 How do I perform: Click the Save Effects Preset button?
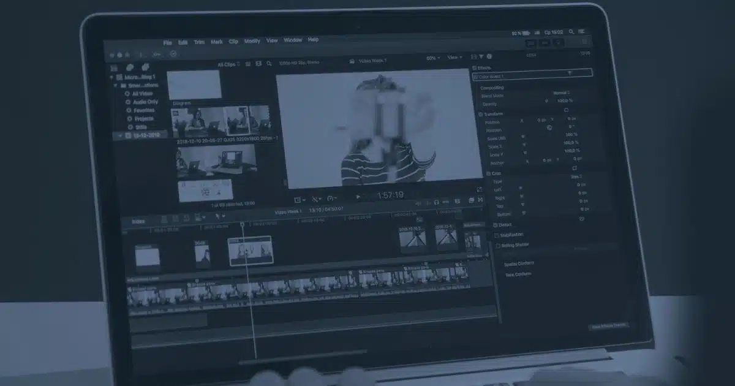[x=608, y=326]
